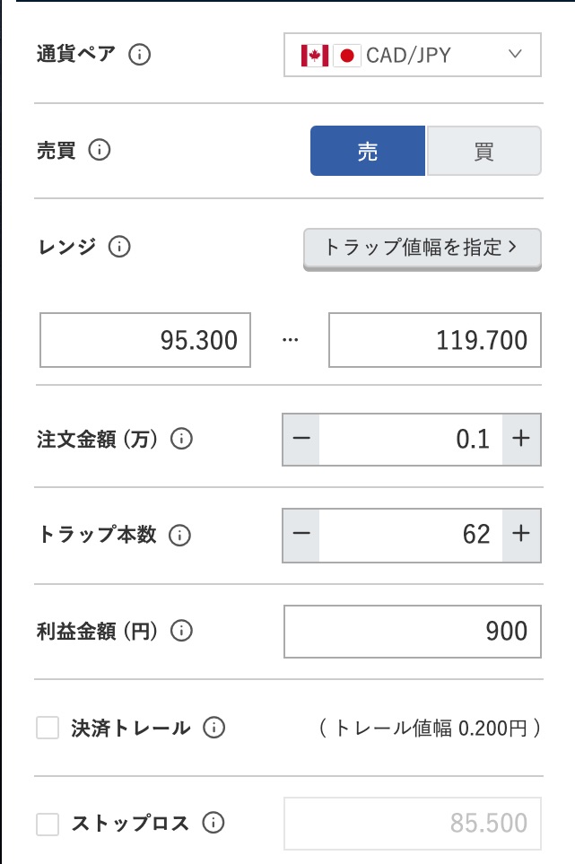Decrease 注文金額 with minus button
This screenshot has height=864, width=575.
[301, 440]
